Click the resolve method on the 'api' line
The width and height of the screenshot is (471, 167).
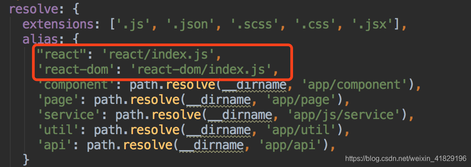tap(148, 145)
